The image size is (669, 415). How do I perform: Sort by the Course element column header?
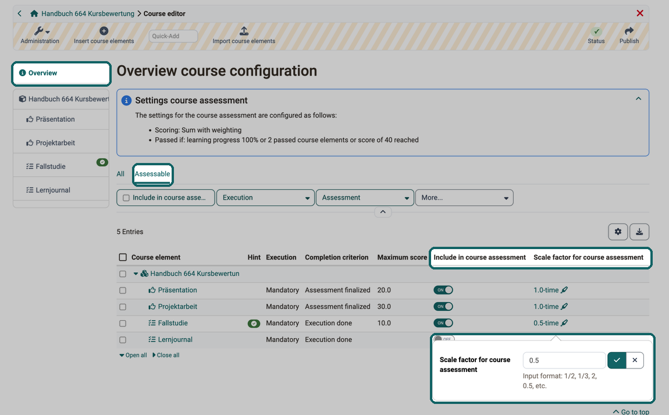coord(156,257)
